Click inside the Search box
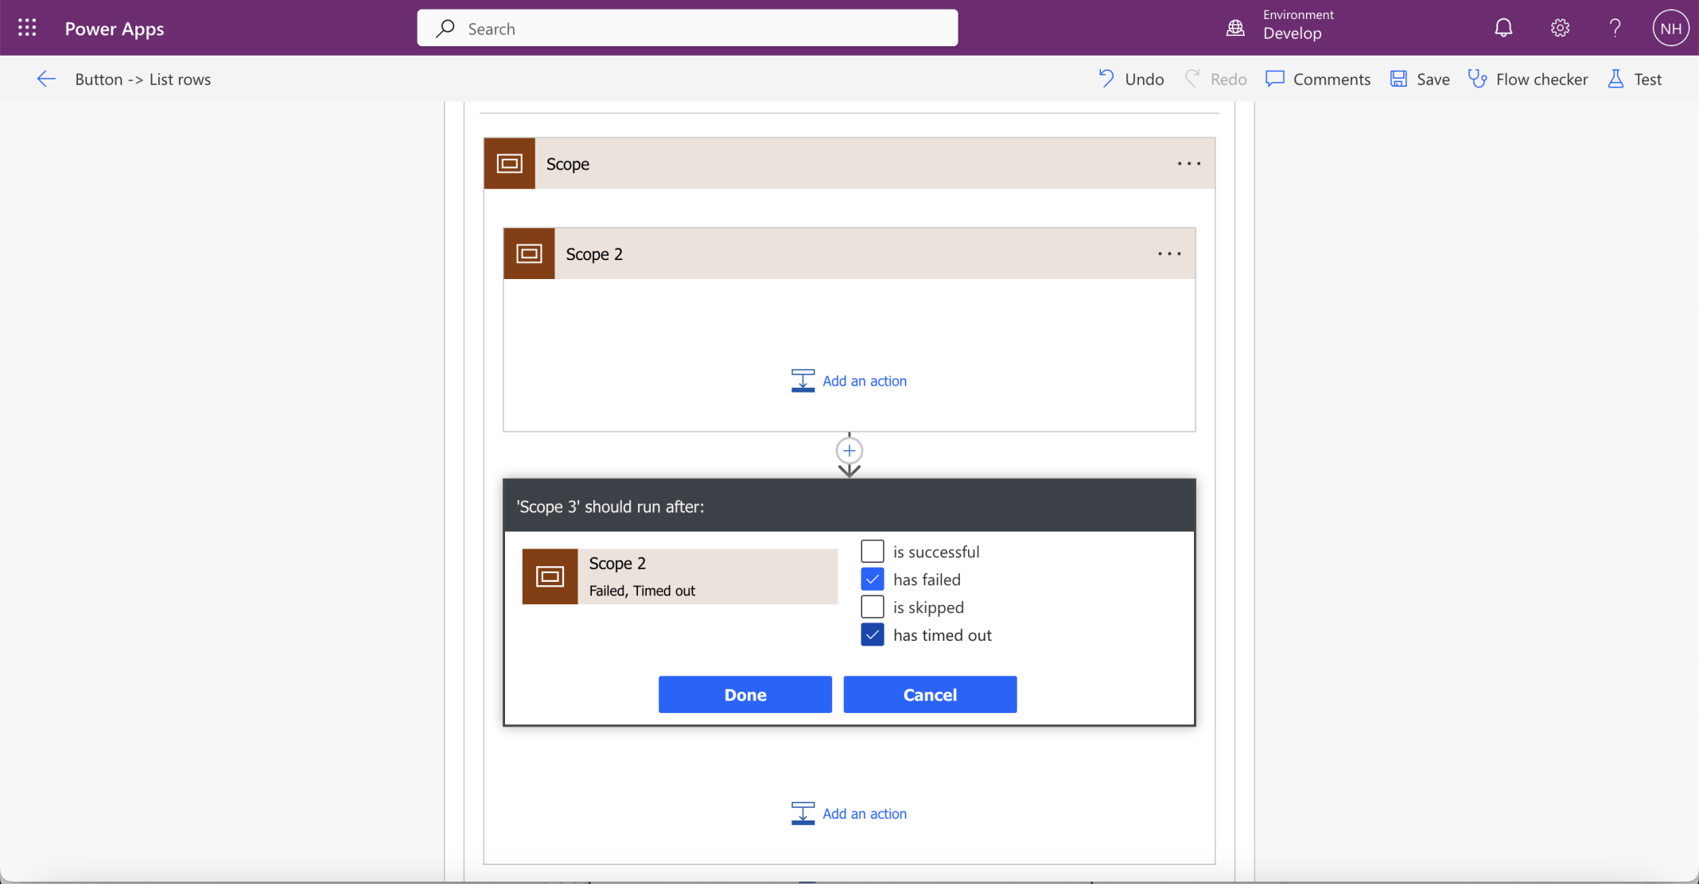1699x884 pixels. coord(687,29)
